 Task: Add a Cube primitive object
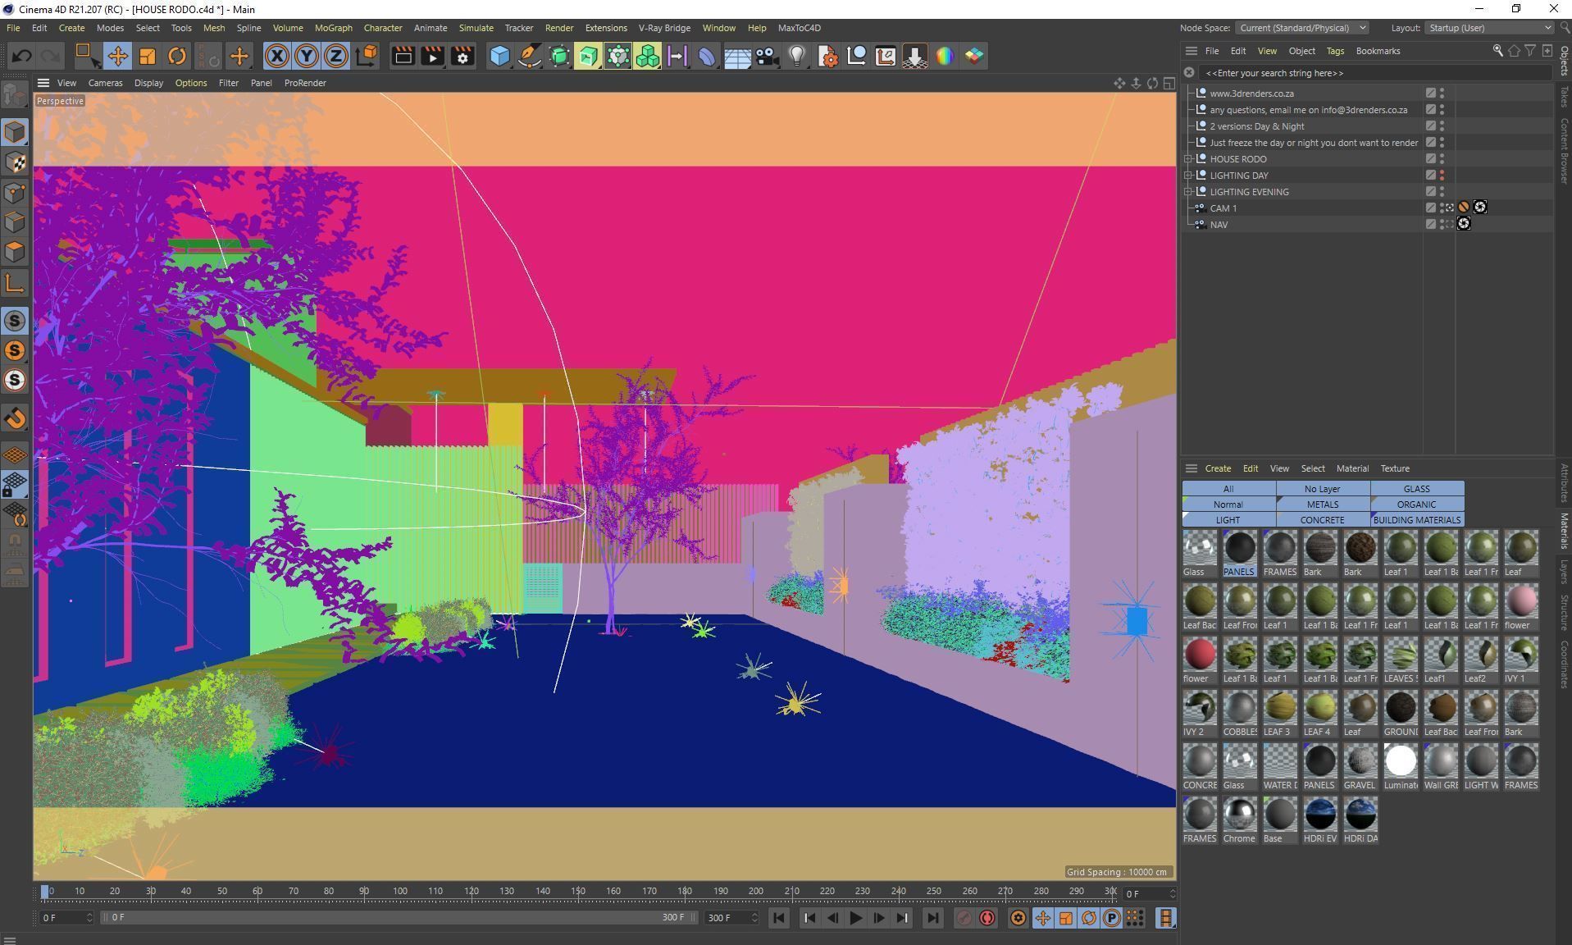click(x=499, y=56)
